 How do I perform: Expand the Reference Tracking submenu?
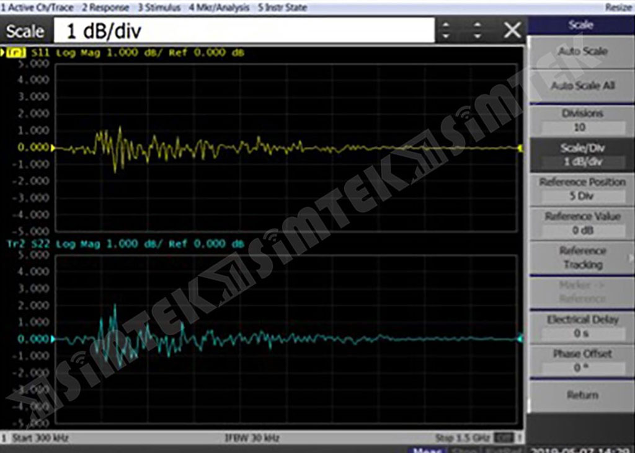point(582,257)
